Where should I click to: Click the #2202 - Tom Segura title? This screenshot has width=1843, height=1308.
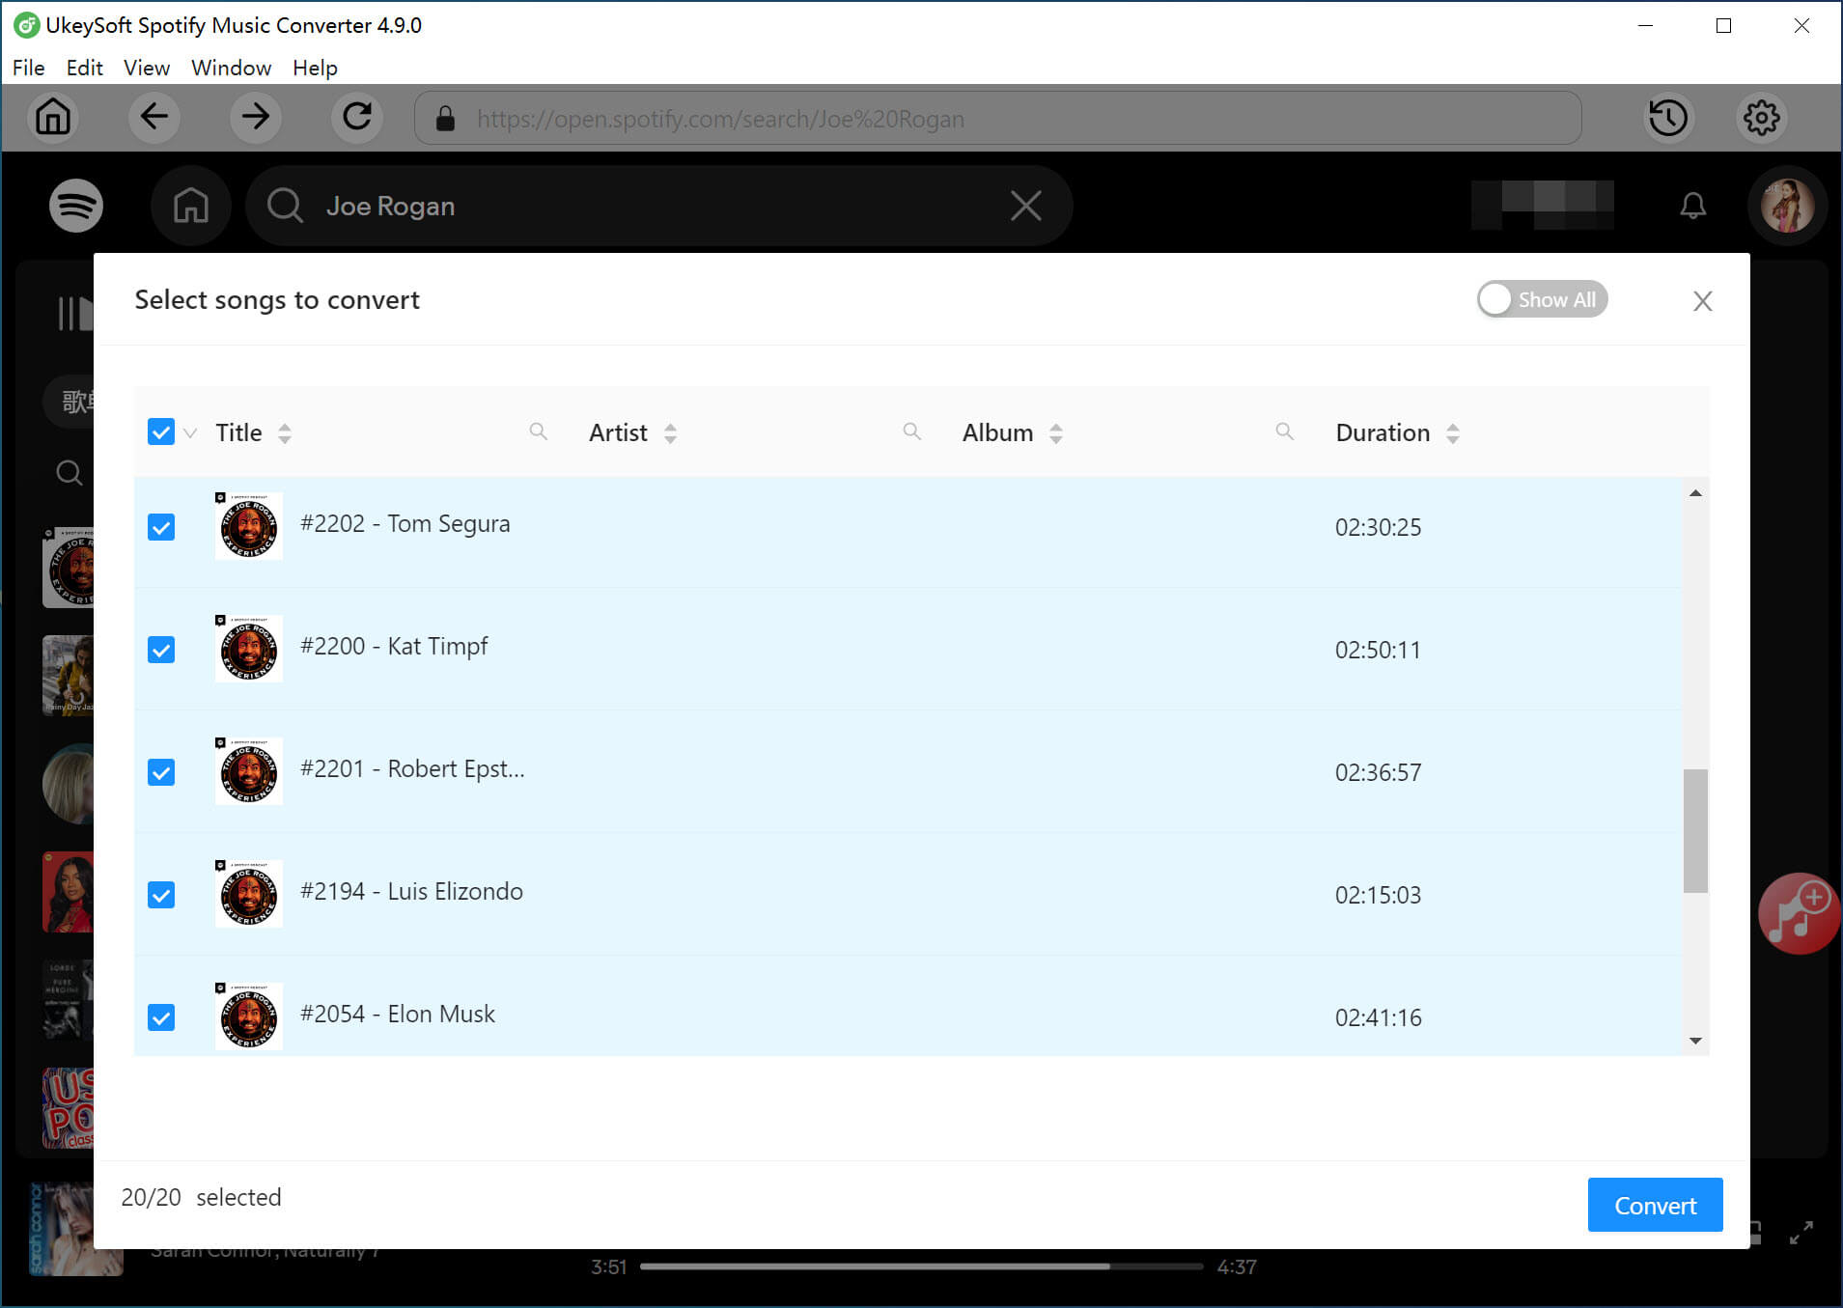point(405,523)
